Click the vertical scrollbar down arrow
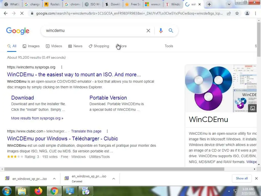Viewport: 261px width, 196px height. [259, 165]
